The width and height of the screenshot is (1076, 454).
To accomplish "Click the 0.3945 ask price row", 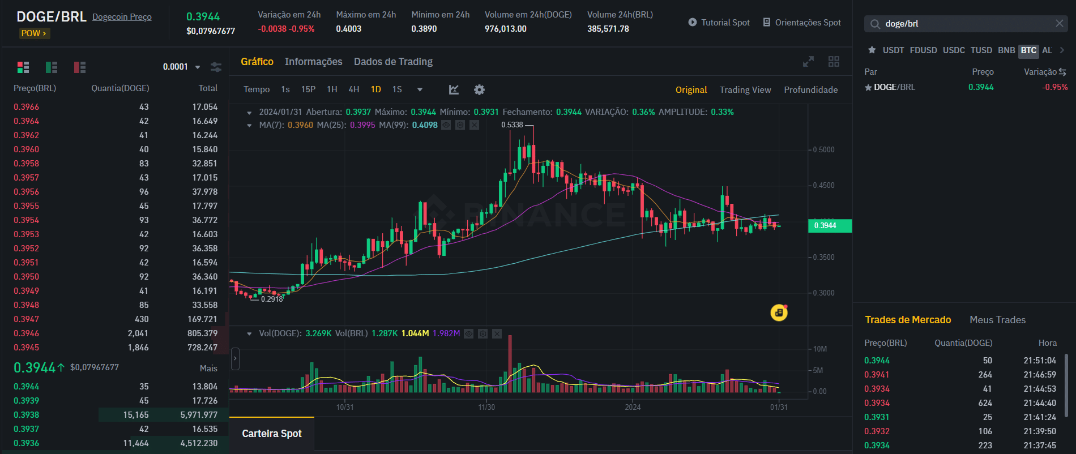I will pyautogui.click(x=116, y=348).
